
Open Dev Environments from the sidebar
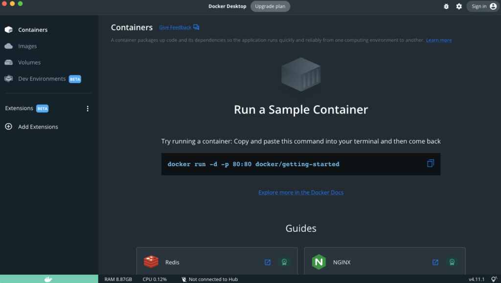coord(8,78)
